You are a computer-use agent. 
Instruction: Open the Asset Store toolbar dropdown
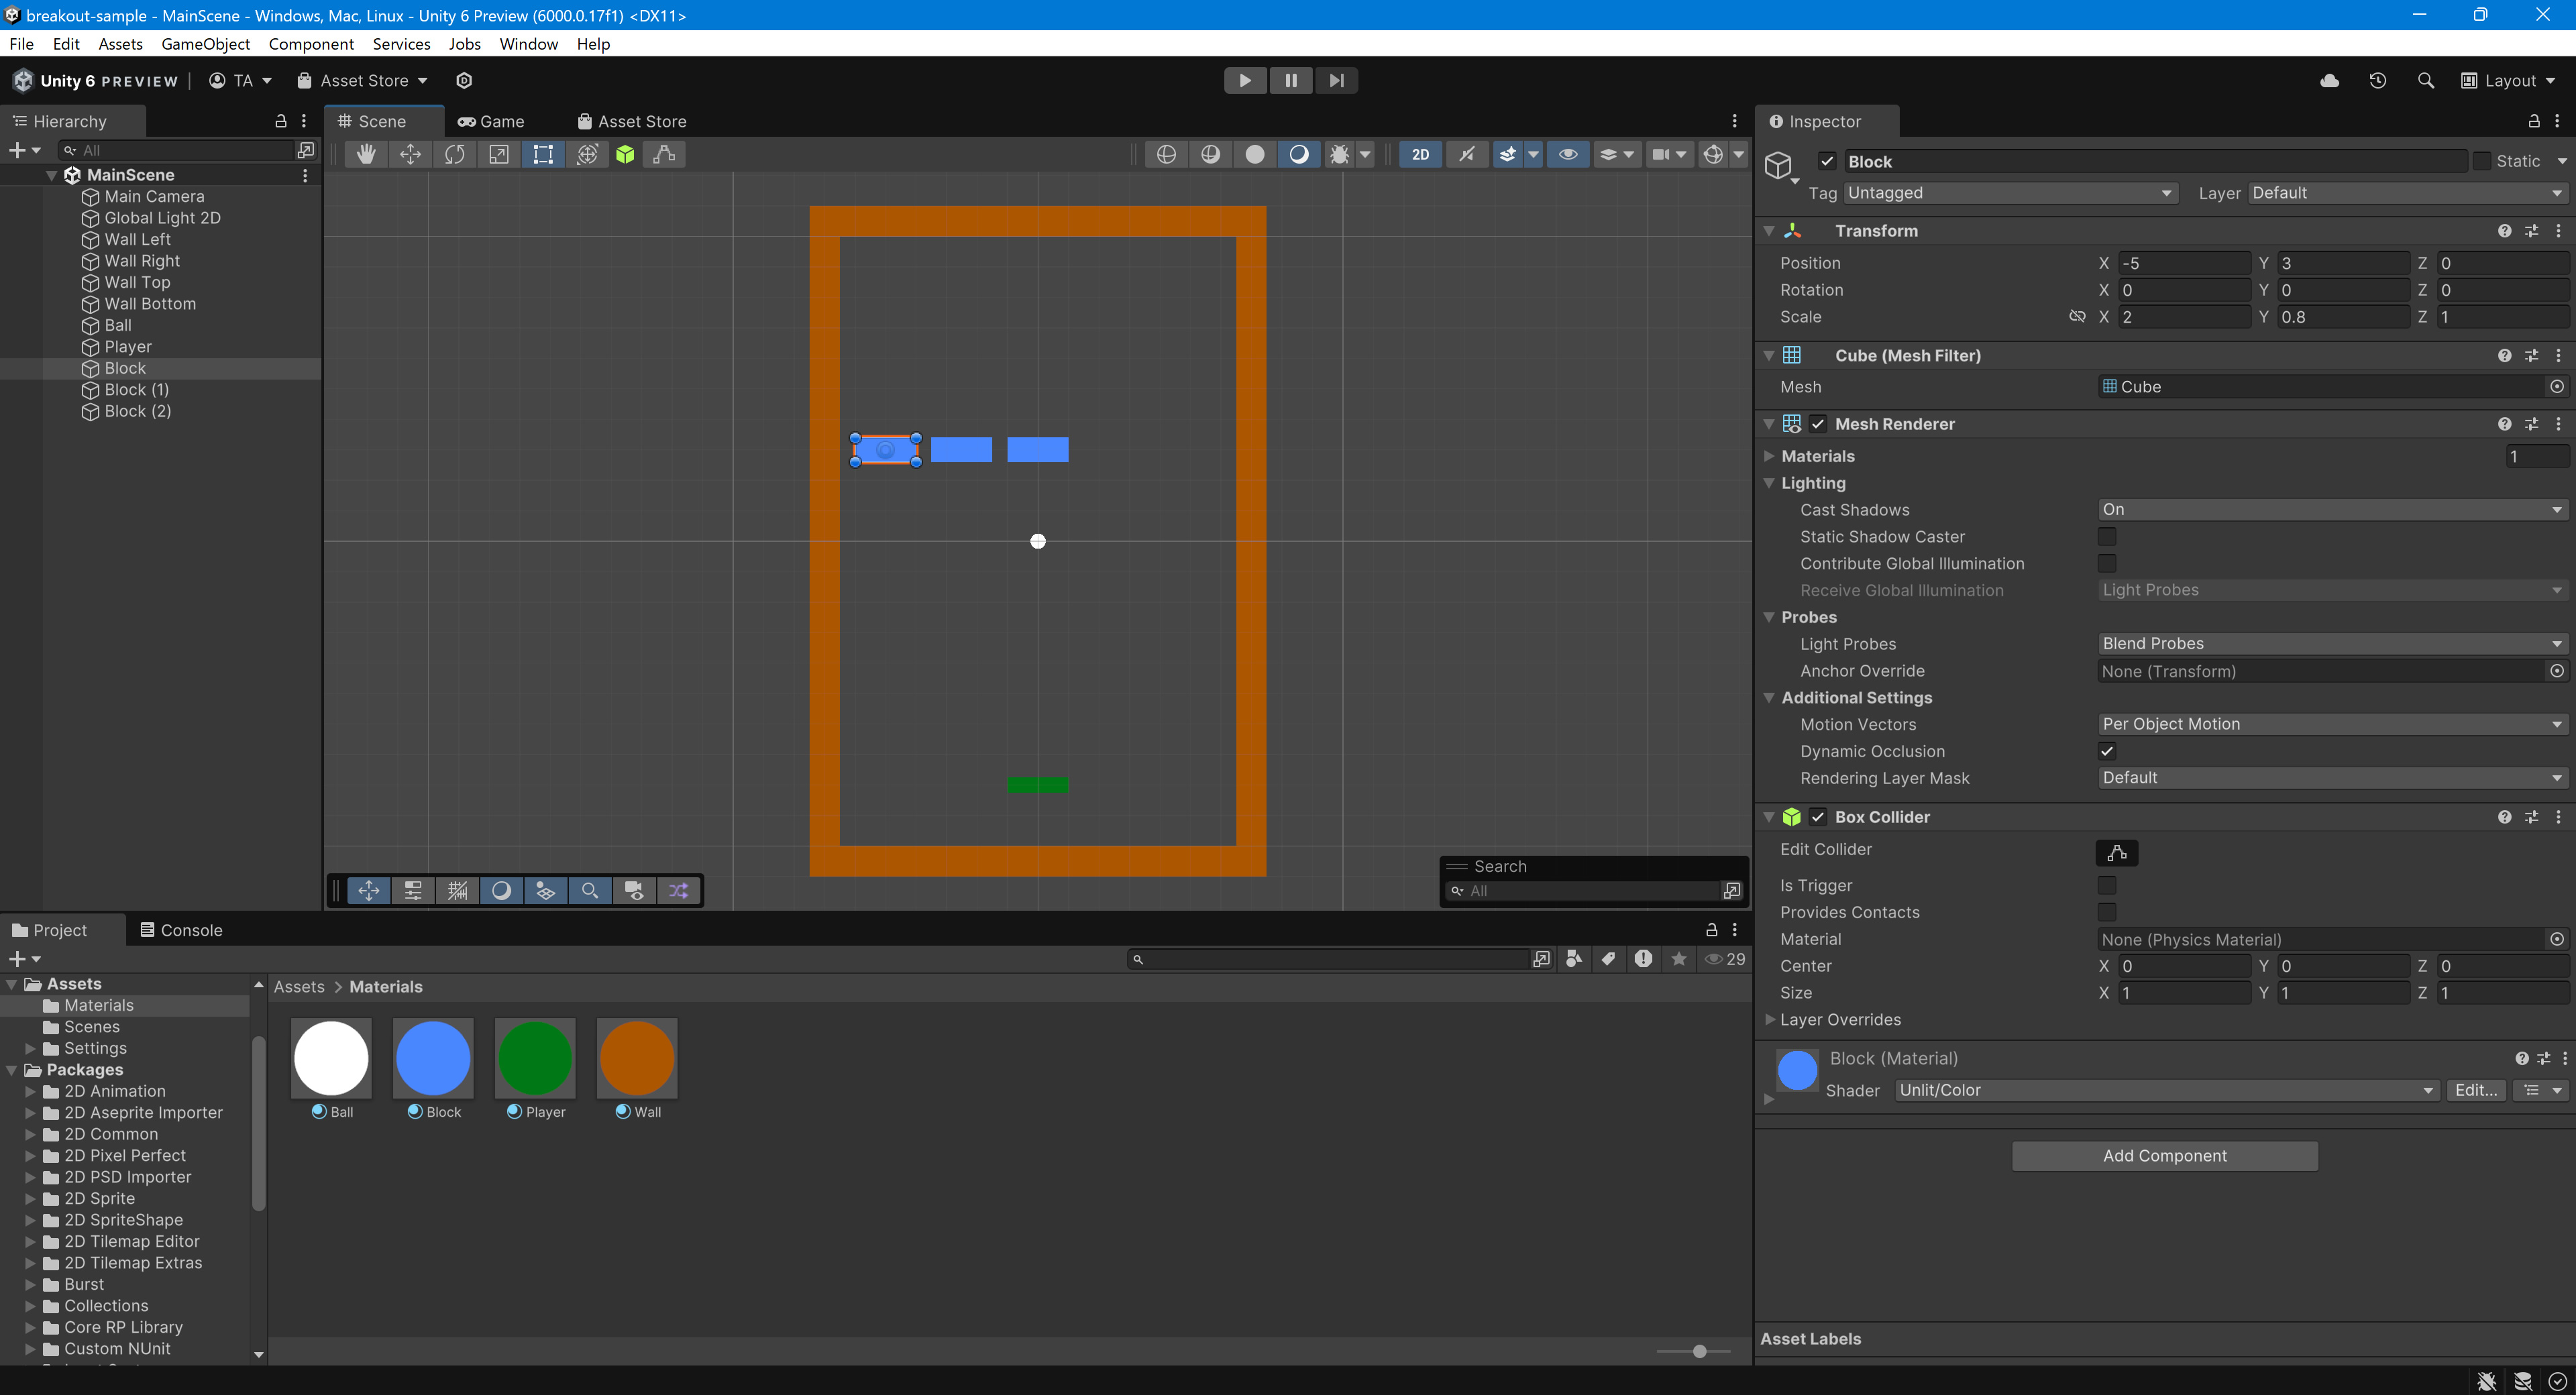(x=363, y=80)
